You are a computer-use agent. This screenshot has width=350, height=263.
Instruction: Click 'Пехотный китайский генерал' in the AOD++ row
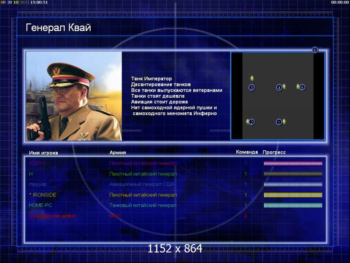pos(143,163)
